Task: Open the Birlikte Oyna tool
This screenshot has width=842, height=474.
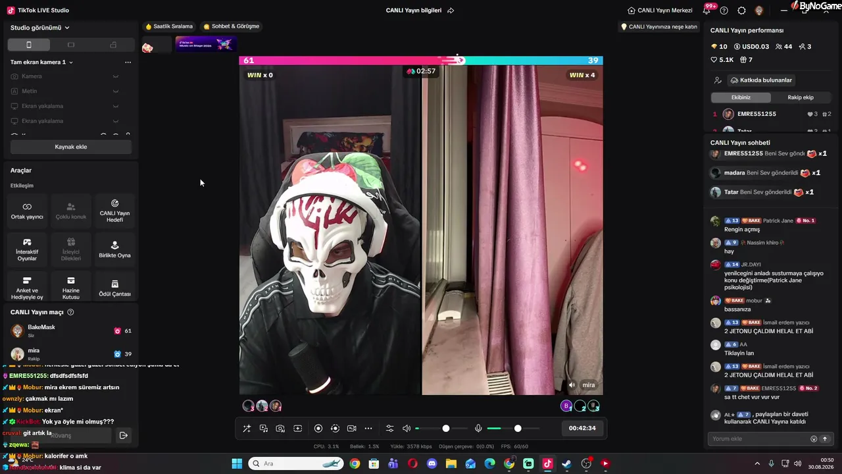Action: coord(114,250)
